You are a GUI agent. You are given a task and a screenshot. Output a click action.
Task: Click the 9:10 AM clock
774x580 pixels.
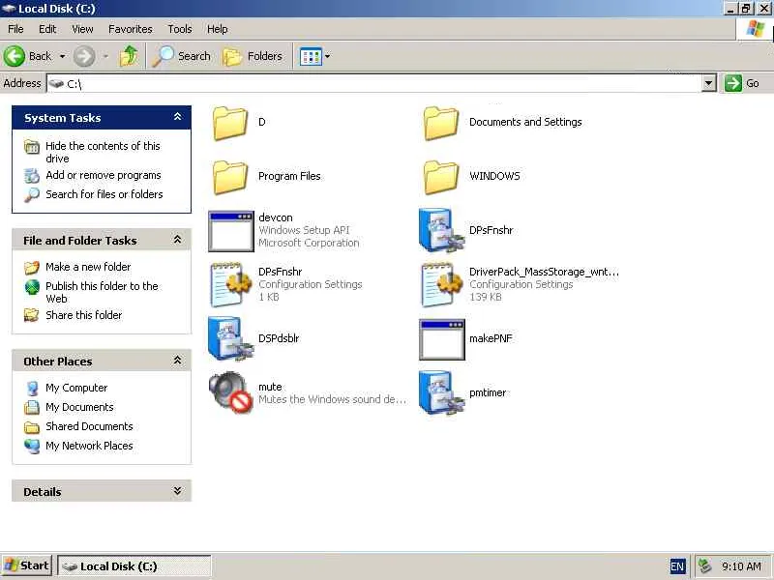click(741, 566)
